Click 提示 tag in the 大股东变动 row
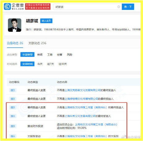The height and width of the screenshot is (141, 143). click(x=13, y=136)
